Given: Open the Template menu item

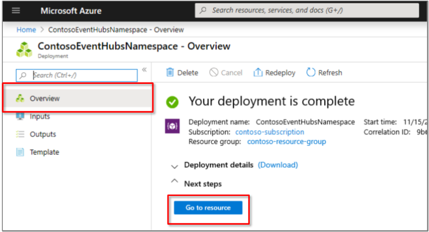Looking at the screenshot, I should (x=45, y=152).
